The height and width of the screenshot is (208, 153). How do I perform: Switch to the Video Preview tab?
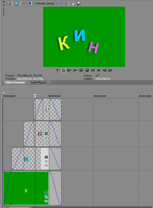(x=15, y=83)
